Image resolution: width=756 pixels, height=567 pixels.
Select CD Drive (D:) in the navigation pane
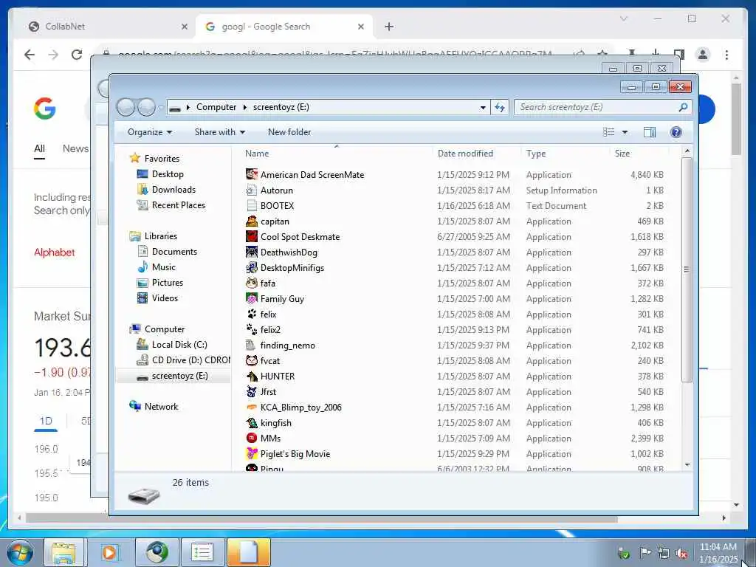(191, 360)
